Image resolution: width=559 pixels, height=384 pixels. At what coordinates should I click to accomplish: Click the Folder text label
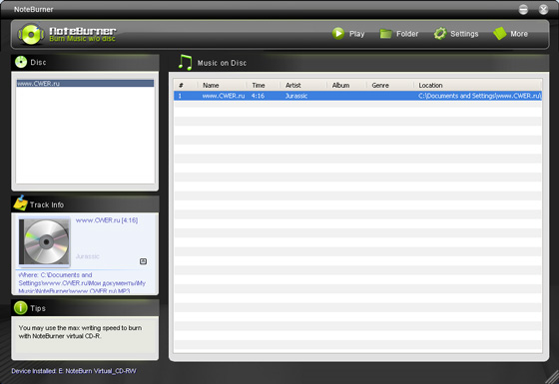pos(407,34)
